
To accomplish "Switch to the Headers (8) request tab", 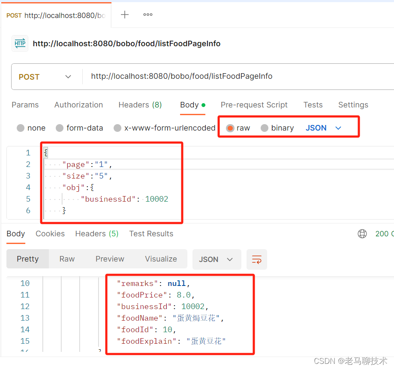I will coord(140,105).
